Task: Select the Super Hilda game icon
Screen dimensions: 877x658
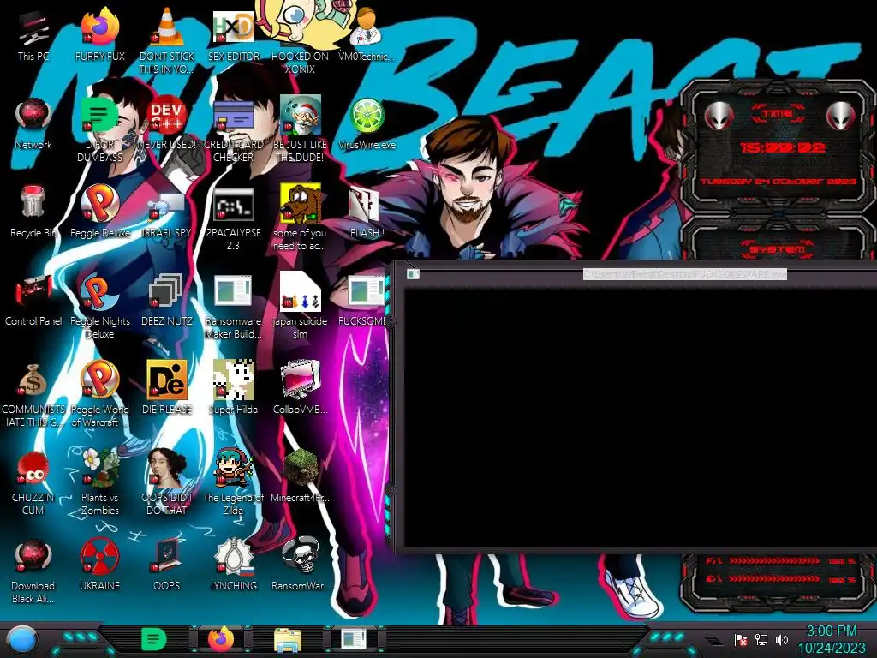Action: [233, 389]
